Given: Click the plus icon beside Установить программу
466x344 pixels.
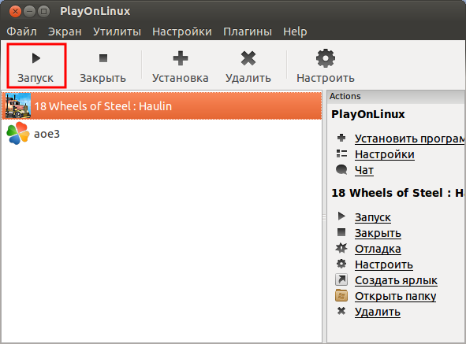Looking at the screenshot, I should coord(341,138).
